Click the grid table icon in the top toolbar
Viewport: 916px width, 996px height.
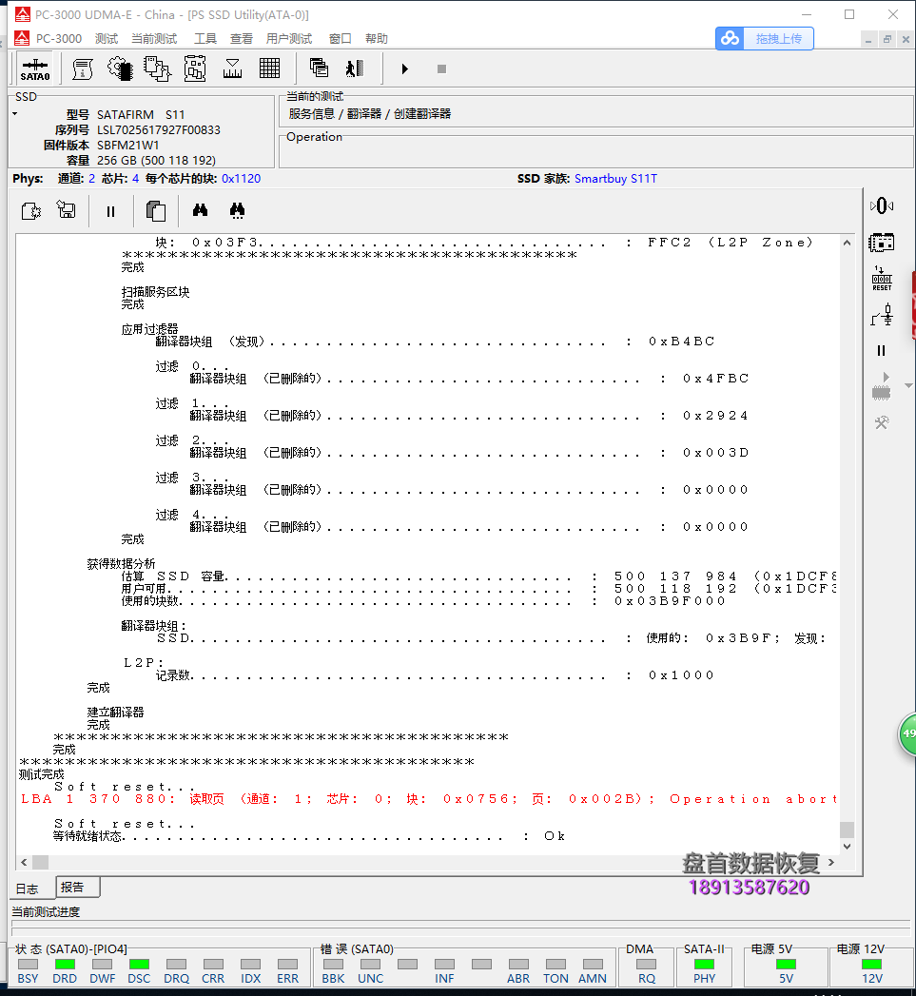click(269, 68)
